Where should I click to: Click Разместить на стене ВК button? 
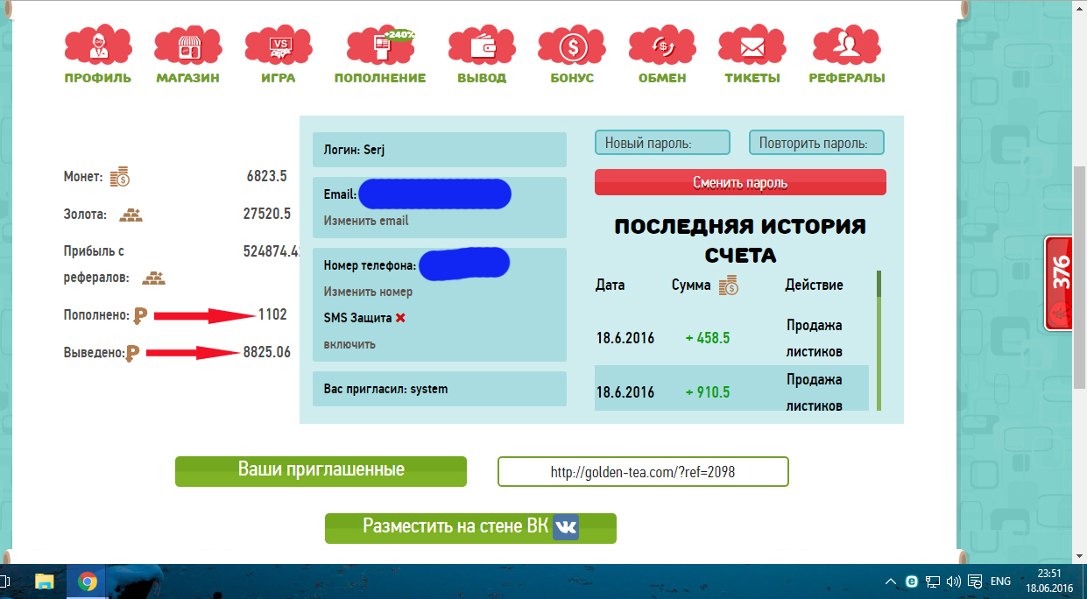tap(470, 528)
